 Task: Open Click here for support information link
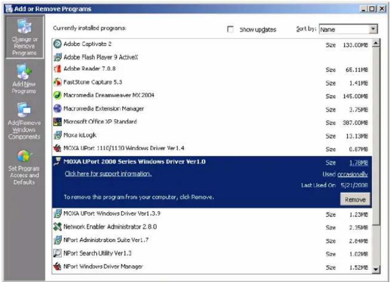pos(108,174)
